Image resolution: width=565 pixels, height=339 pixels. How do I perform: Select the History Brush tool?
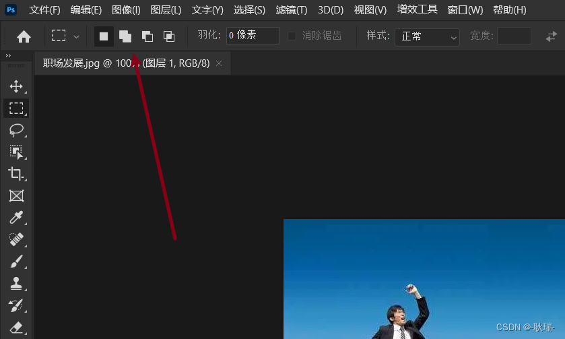pyautogui.click(x=16, y=306)
